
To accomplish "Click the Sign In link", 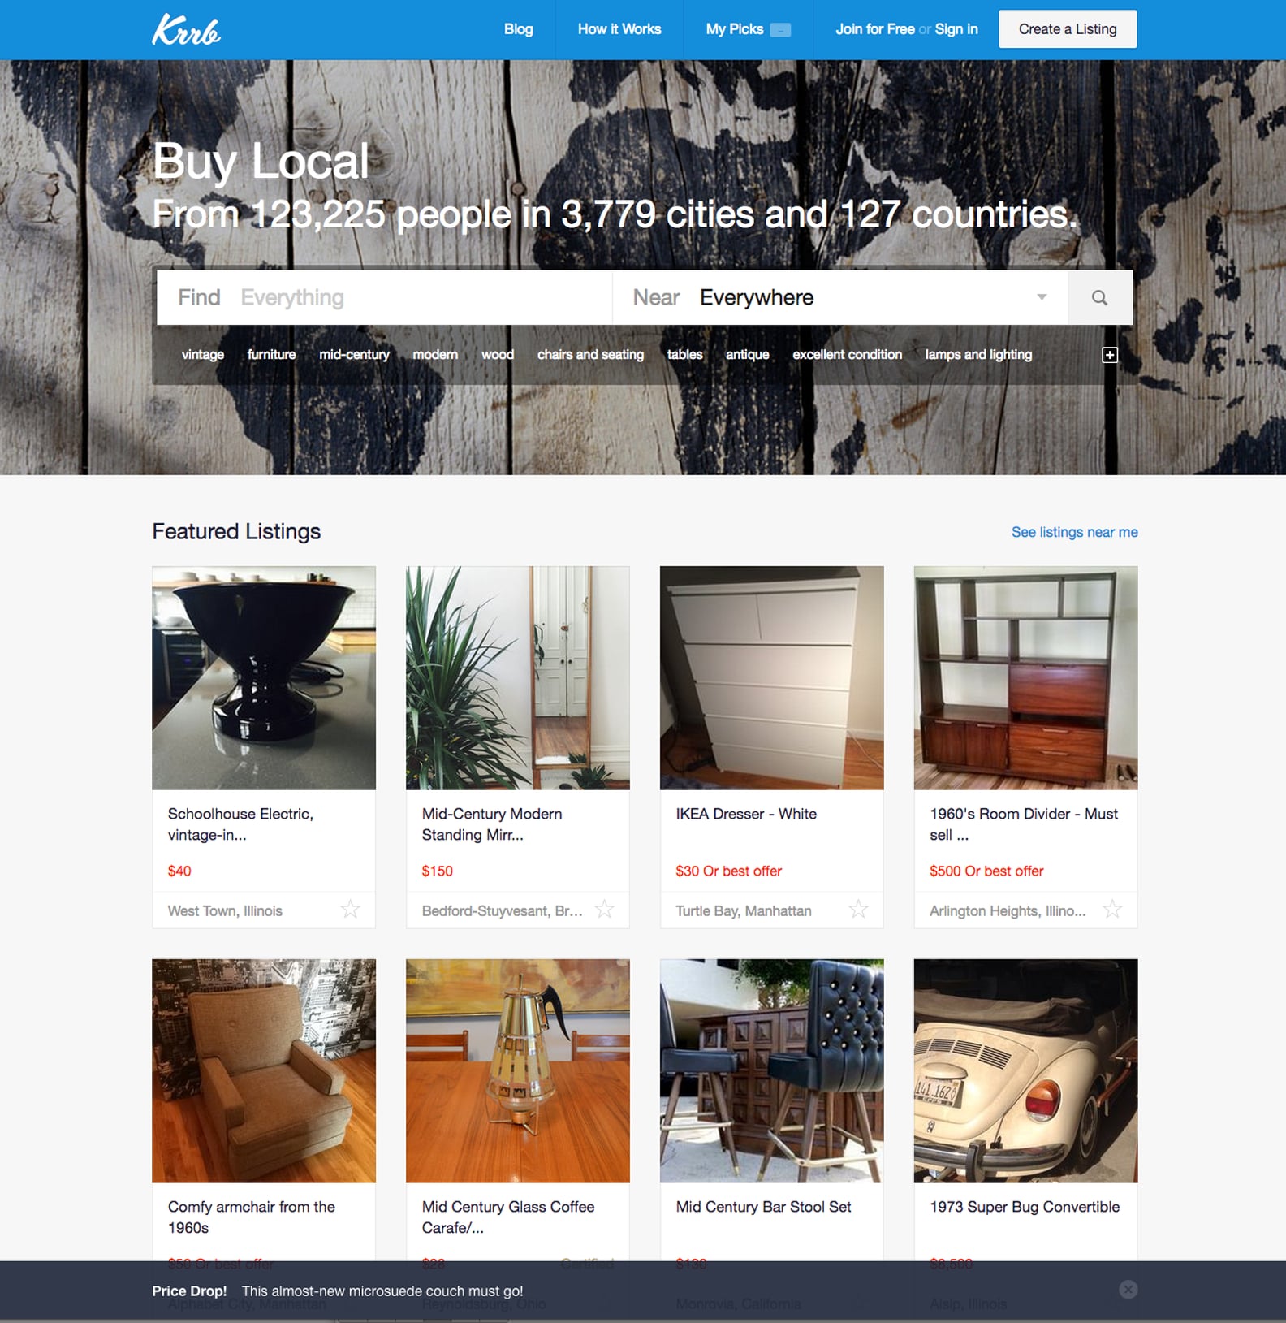I will [x=956, y=29].
